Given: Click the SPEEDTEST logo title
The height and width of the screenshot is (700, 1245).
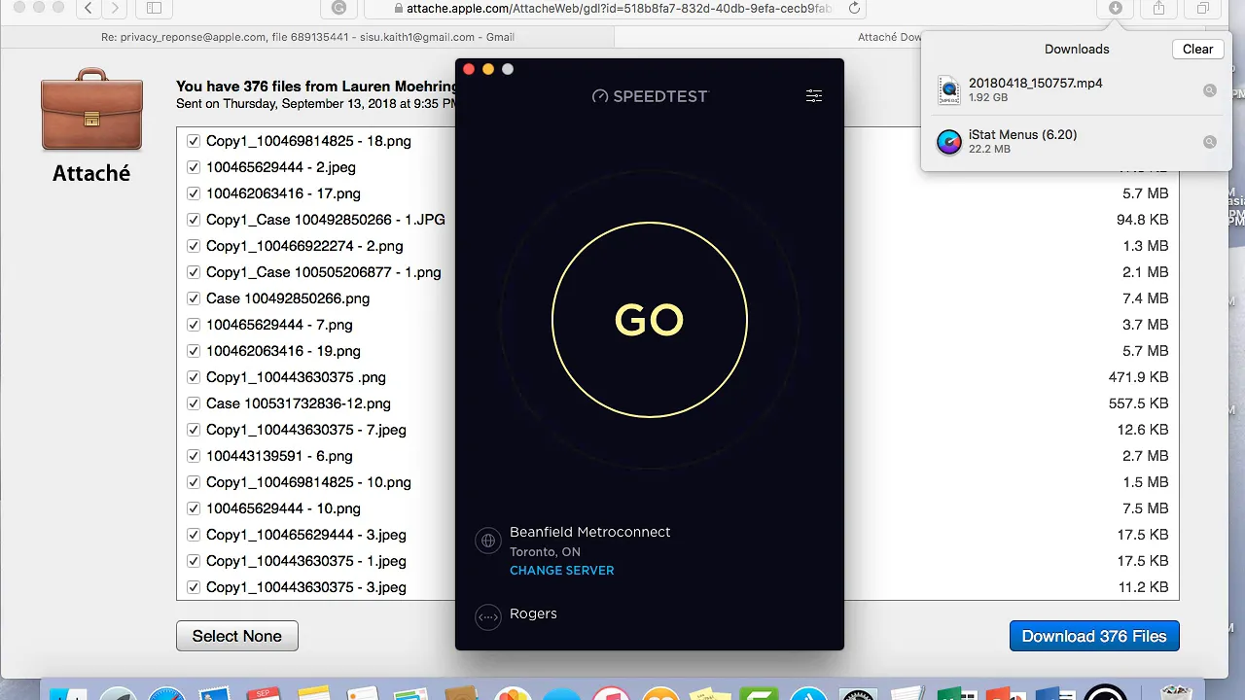Looking at the screenshot, I should (650, 95).
